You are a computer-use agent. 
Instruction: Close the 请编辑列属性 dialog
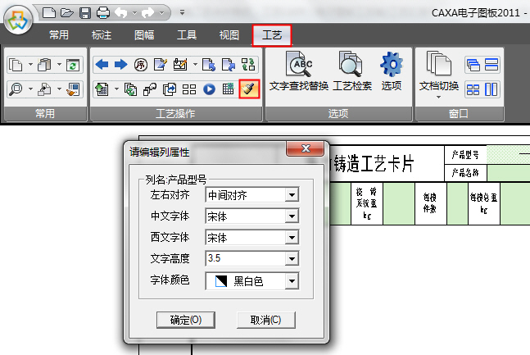point(306,148)
